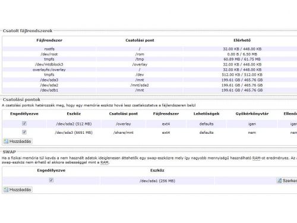Select the /dev/sdb1 filesystem cell
Viewport: 297px width, 223px height.
(49, 90)
